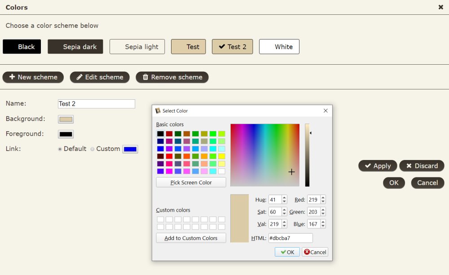
Task: Click the Hue value field
Action: click(x=275, y=200)
